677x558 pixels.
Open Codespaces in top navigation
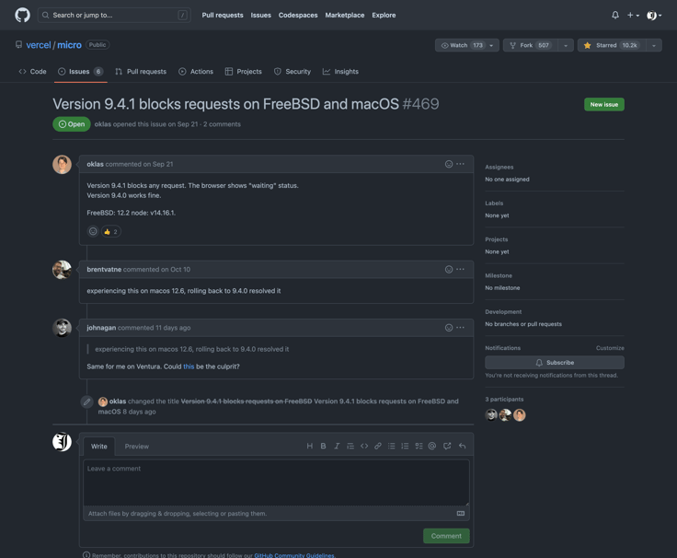pos(298,15)
